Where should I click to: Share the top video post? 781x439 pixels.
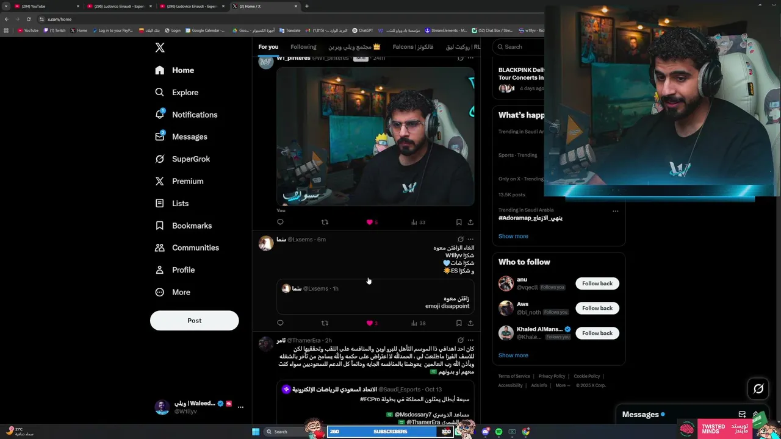point(470,222)
